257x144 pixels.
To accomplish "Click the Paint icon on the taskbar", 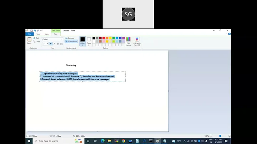I will point(158,141).
